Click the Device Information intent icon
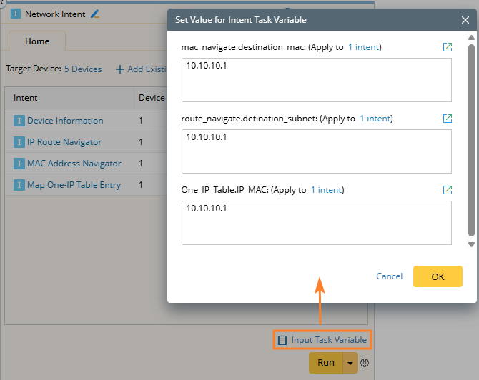 click(19, 121)
